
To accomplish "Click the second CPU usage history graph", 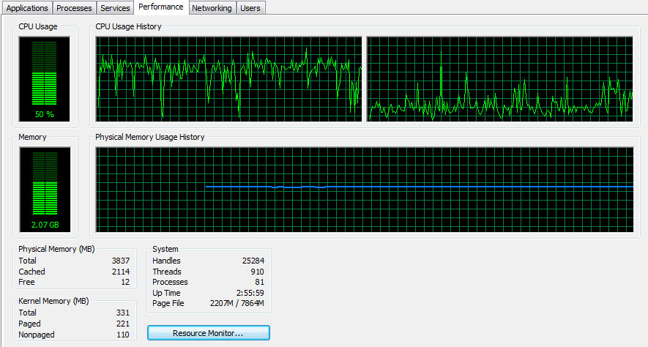I will (x=499, y=79).
